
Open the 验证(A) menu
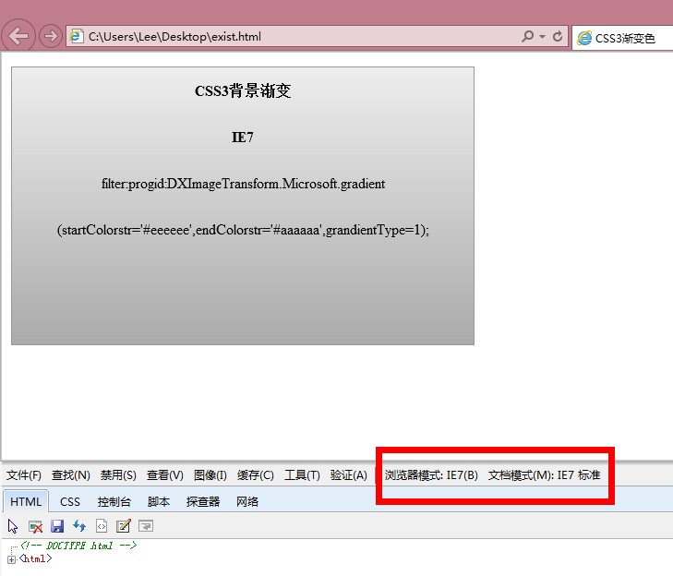(x=349, y=475)
